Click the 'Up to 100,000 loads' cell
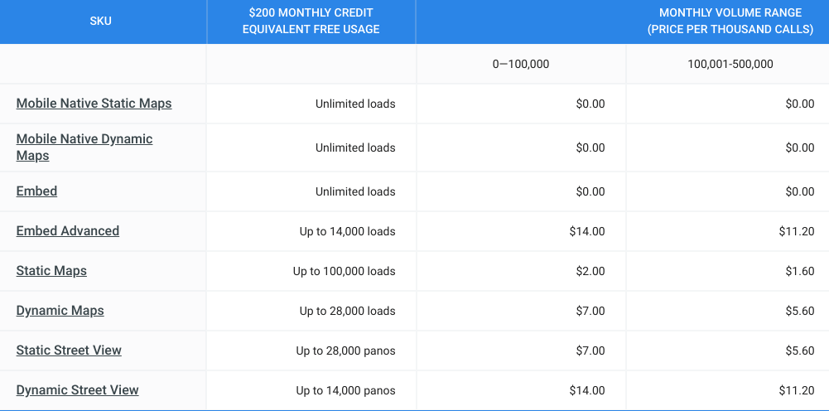Viewport: 829px width, 411px height. 344,271
